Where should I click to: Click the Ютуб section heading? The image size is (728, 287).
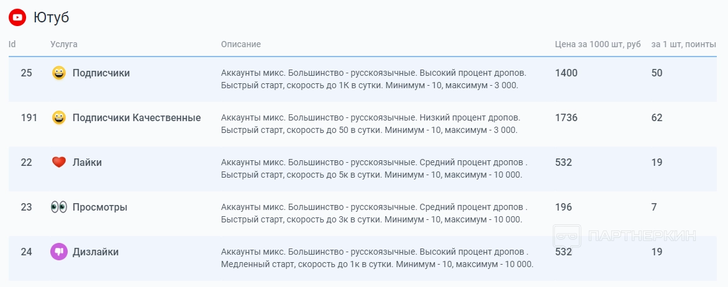coord(51,17)
